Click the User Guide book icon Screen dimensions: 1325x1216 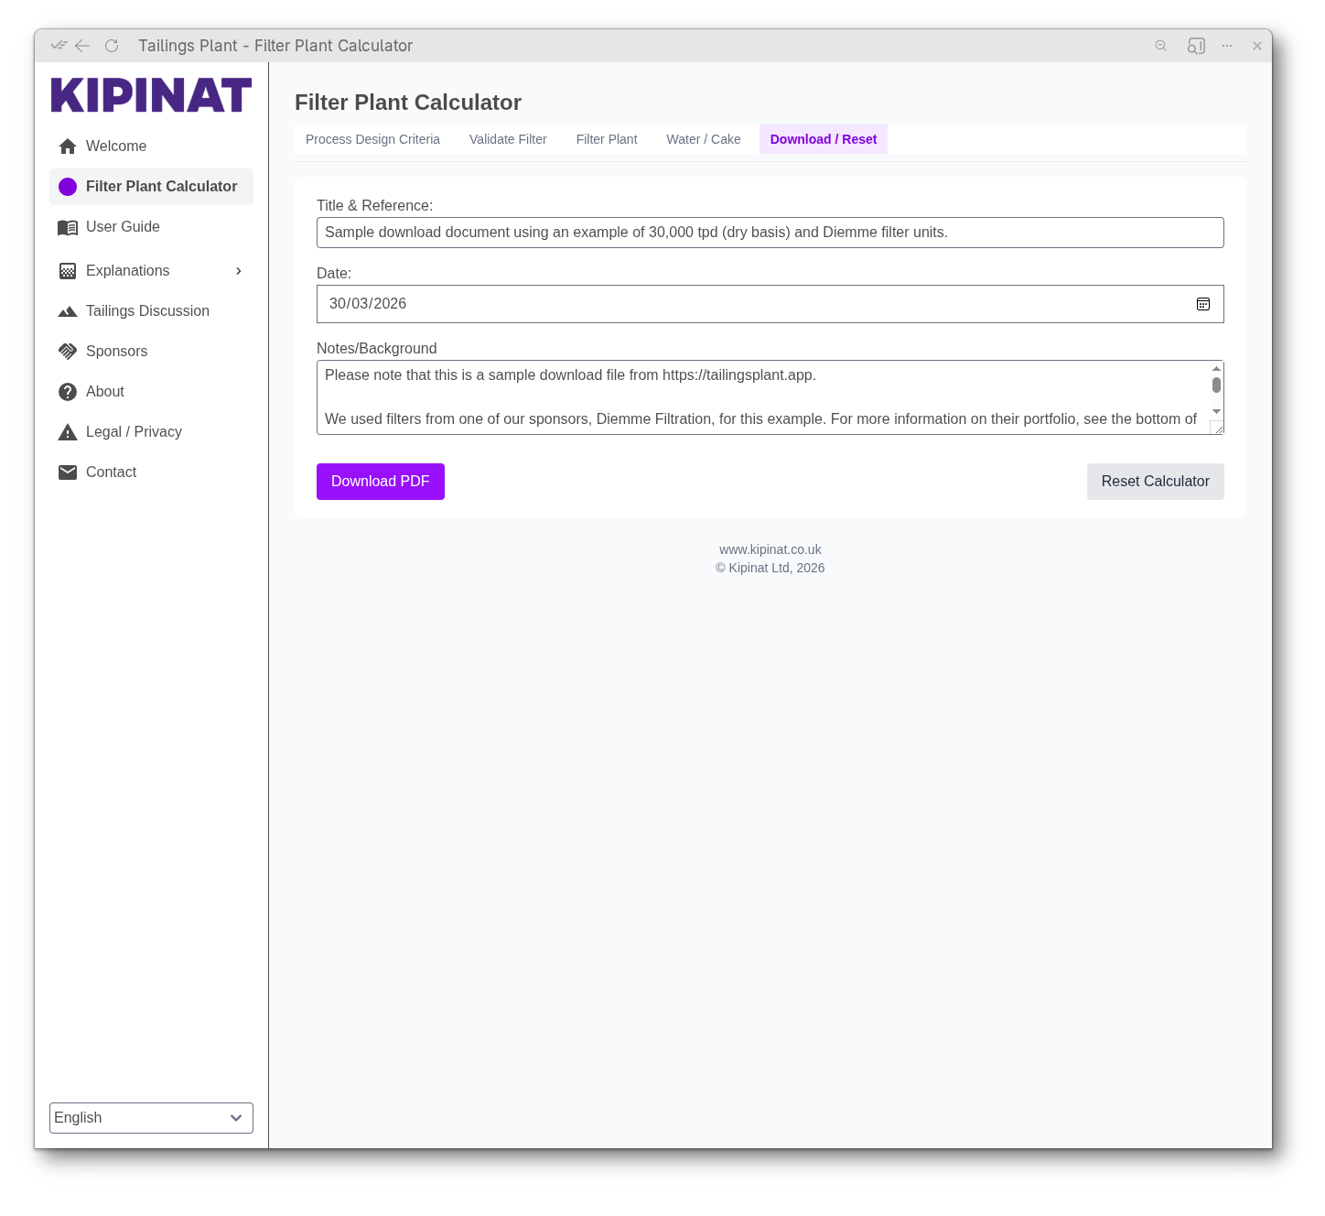click(68, 227)
